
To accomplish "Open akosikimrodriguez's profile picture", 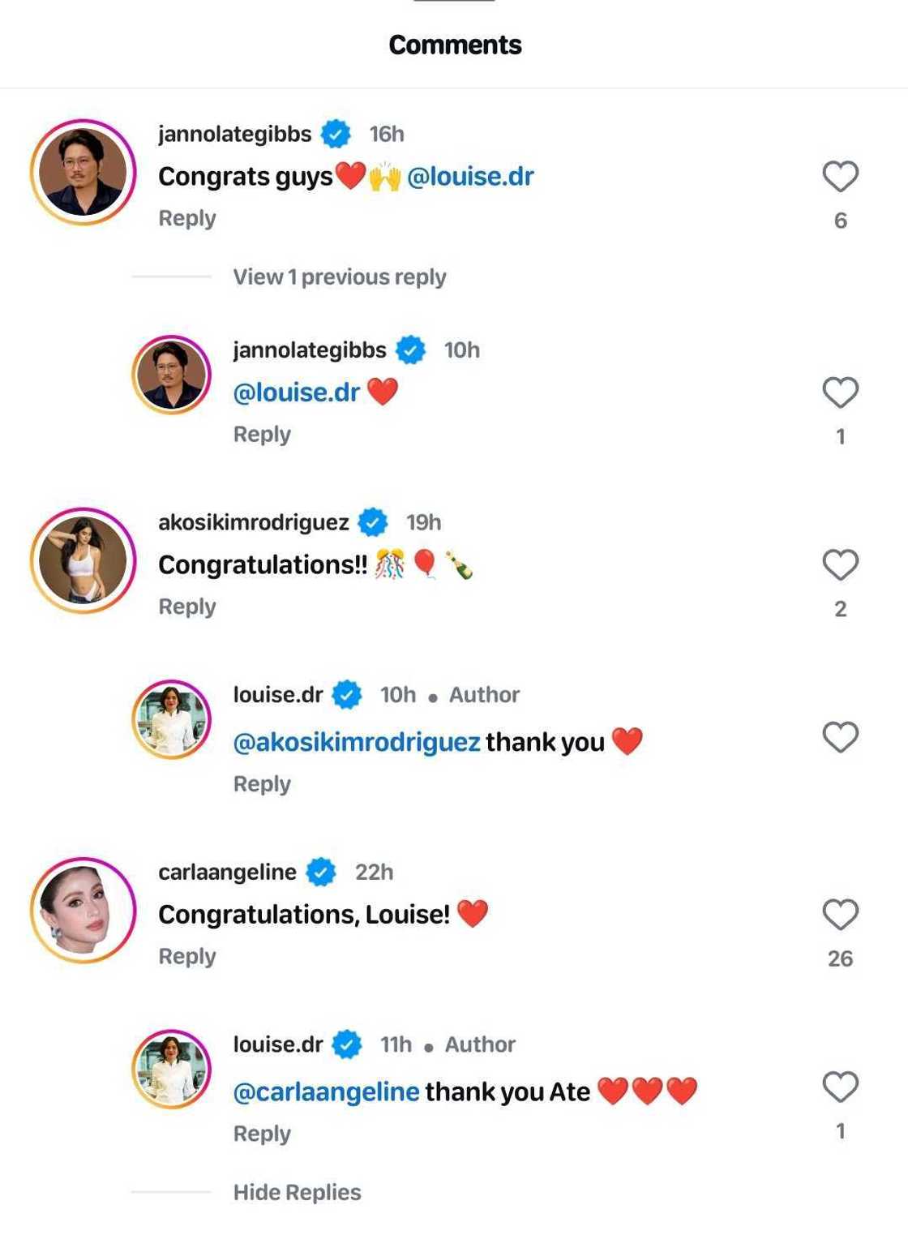I will [83, 560].
